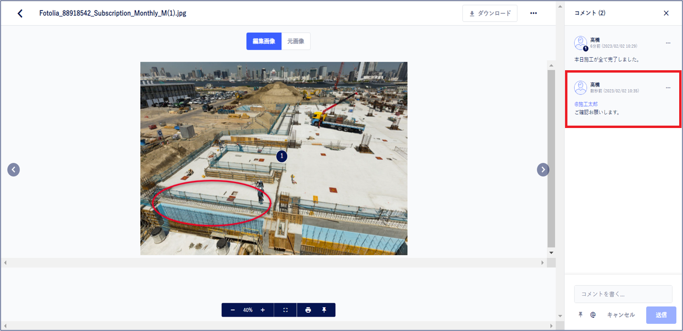Screen dimensions: 683x331
Task: Click the image vertical scrollbar down arrow
Action: [551, 252]
